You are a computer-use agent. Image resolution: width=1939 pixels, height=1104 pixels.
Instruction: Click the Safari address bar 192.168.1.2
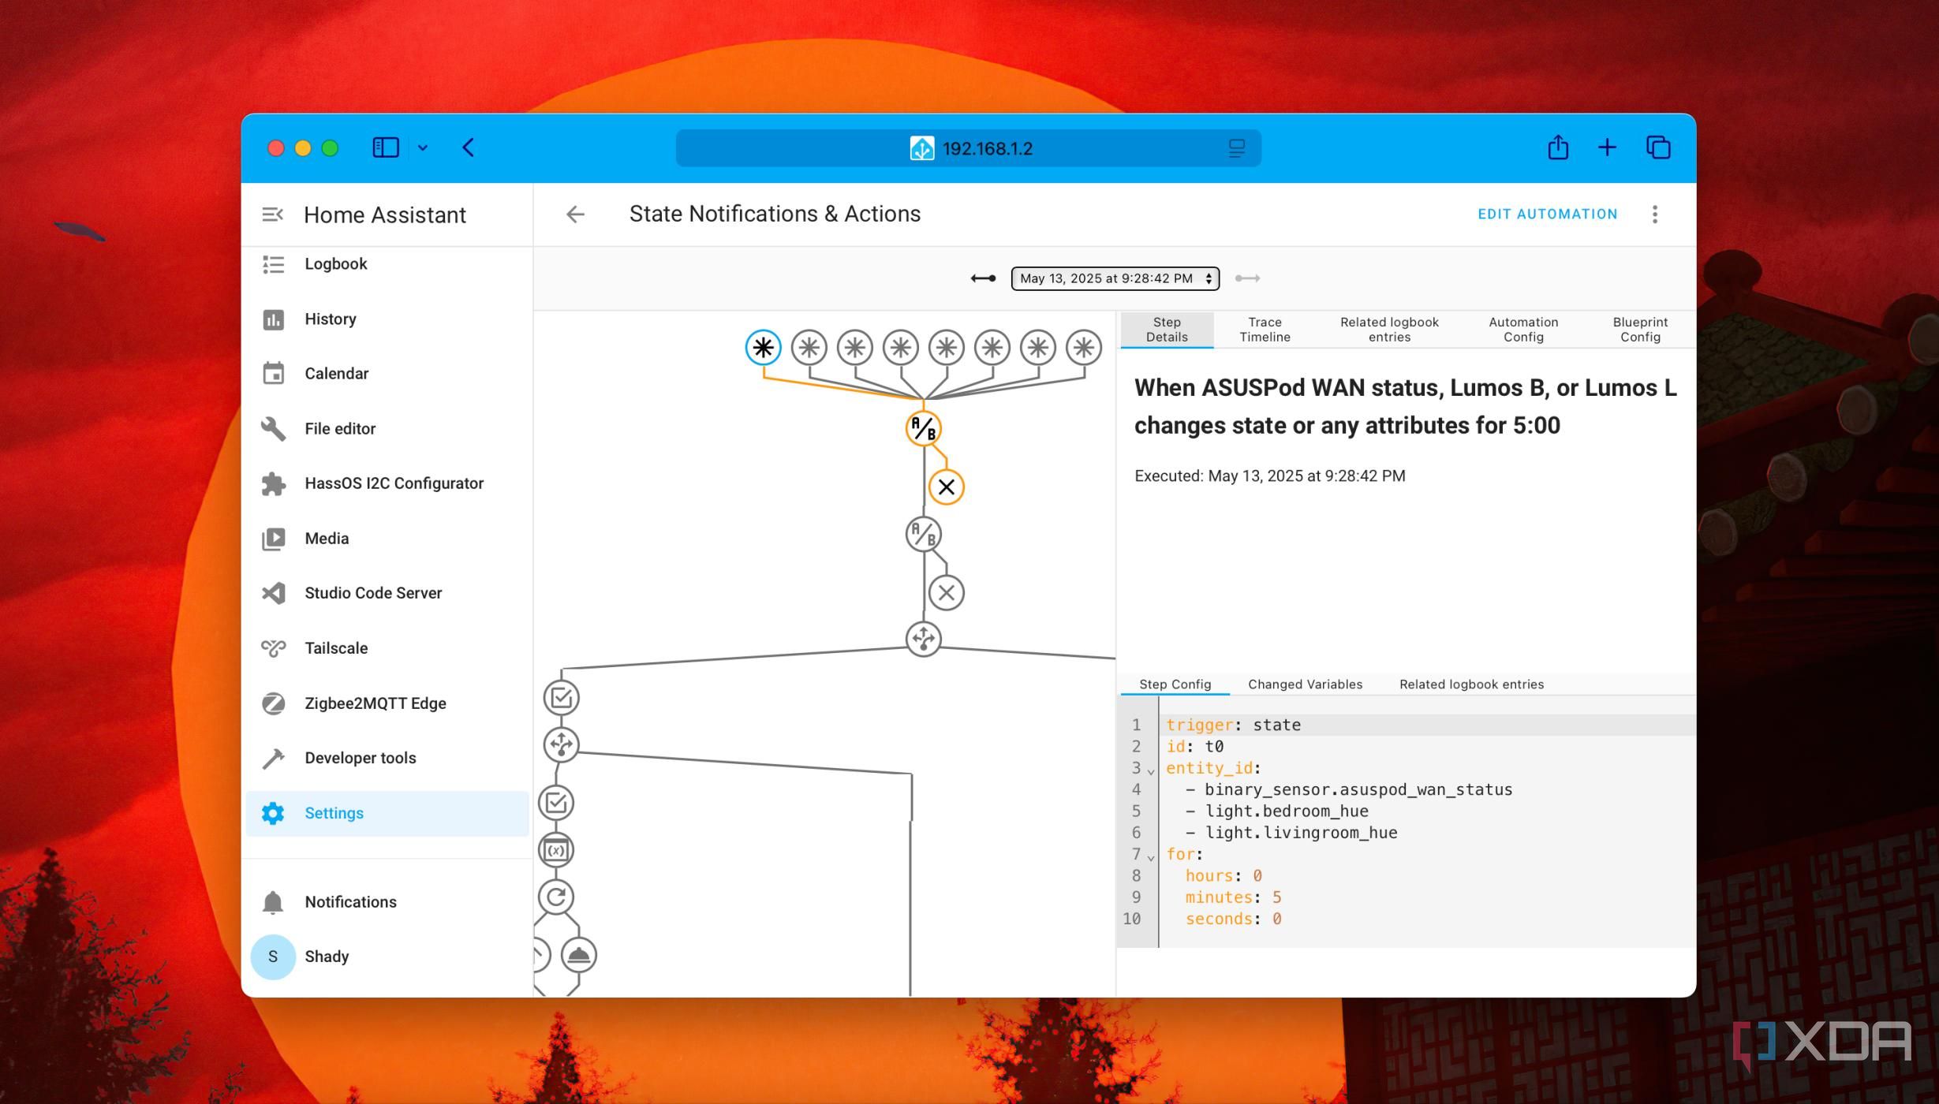coord(968,148)
